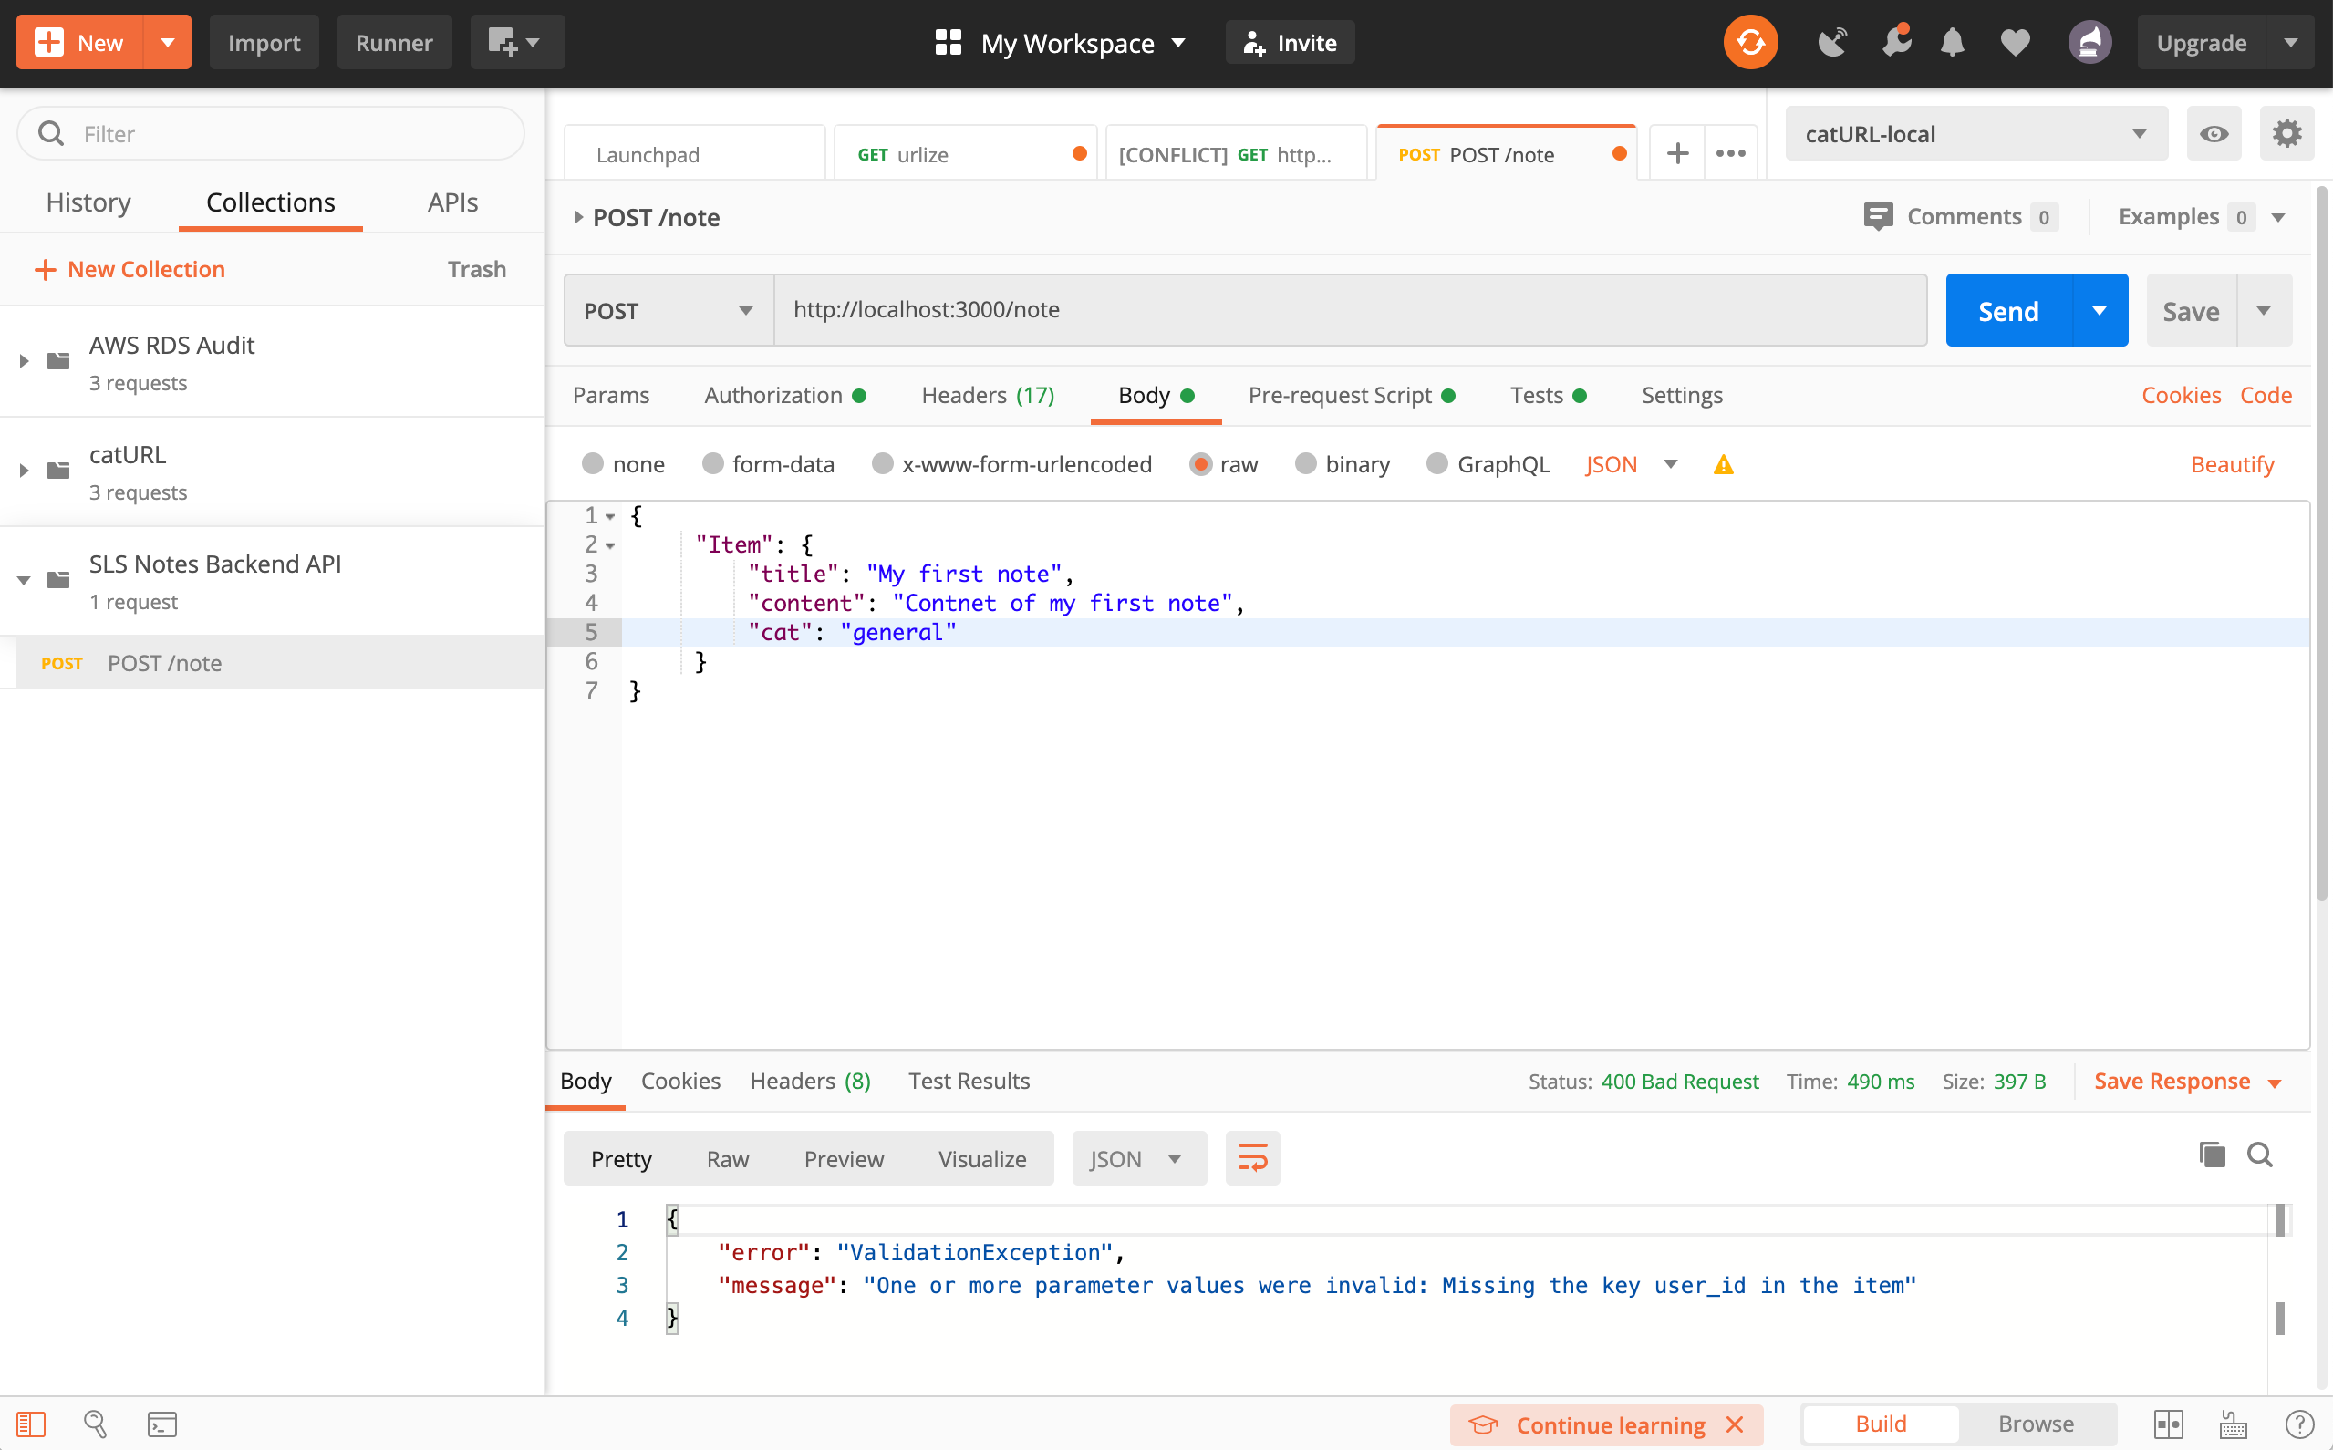
Task: Switch to the Pre-request Script tab
Action: [1340, 394]
